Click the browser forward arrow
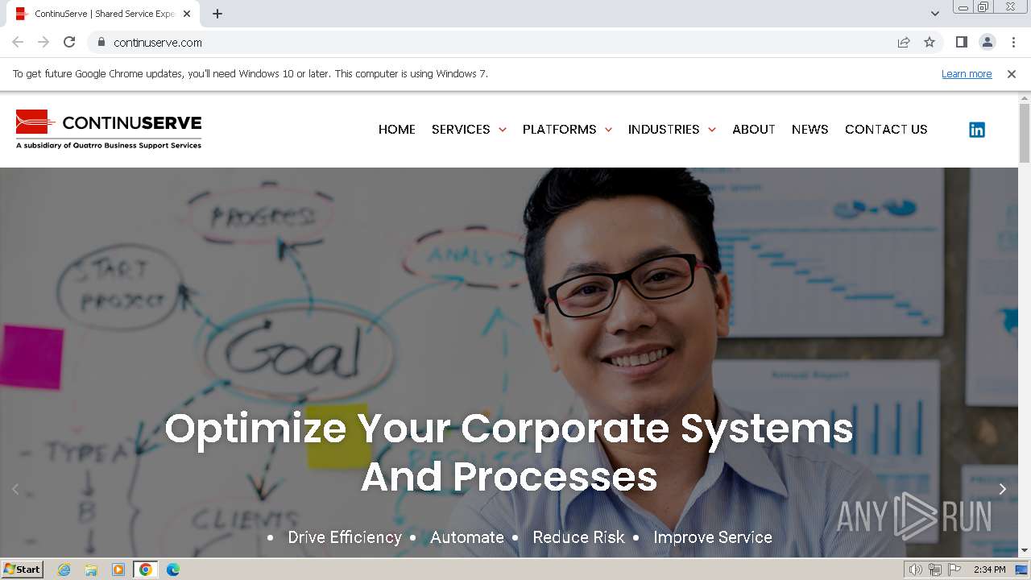 click(x=43, y=42)
